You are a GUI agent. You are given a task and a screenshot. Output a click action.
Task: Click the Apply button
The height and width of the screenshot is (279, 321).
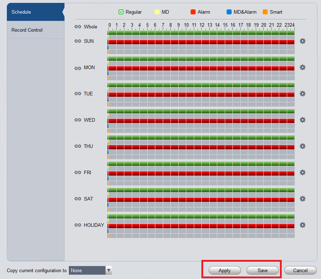point(225,271)
